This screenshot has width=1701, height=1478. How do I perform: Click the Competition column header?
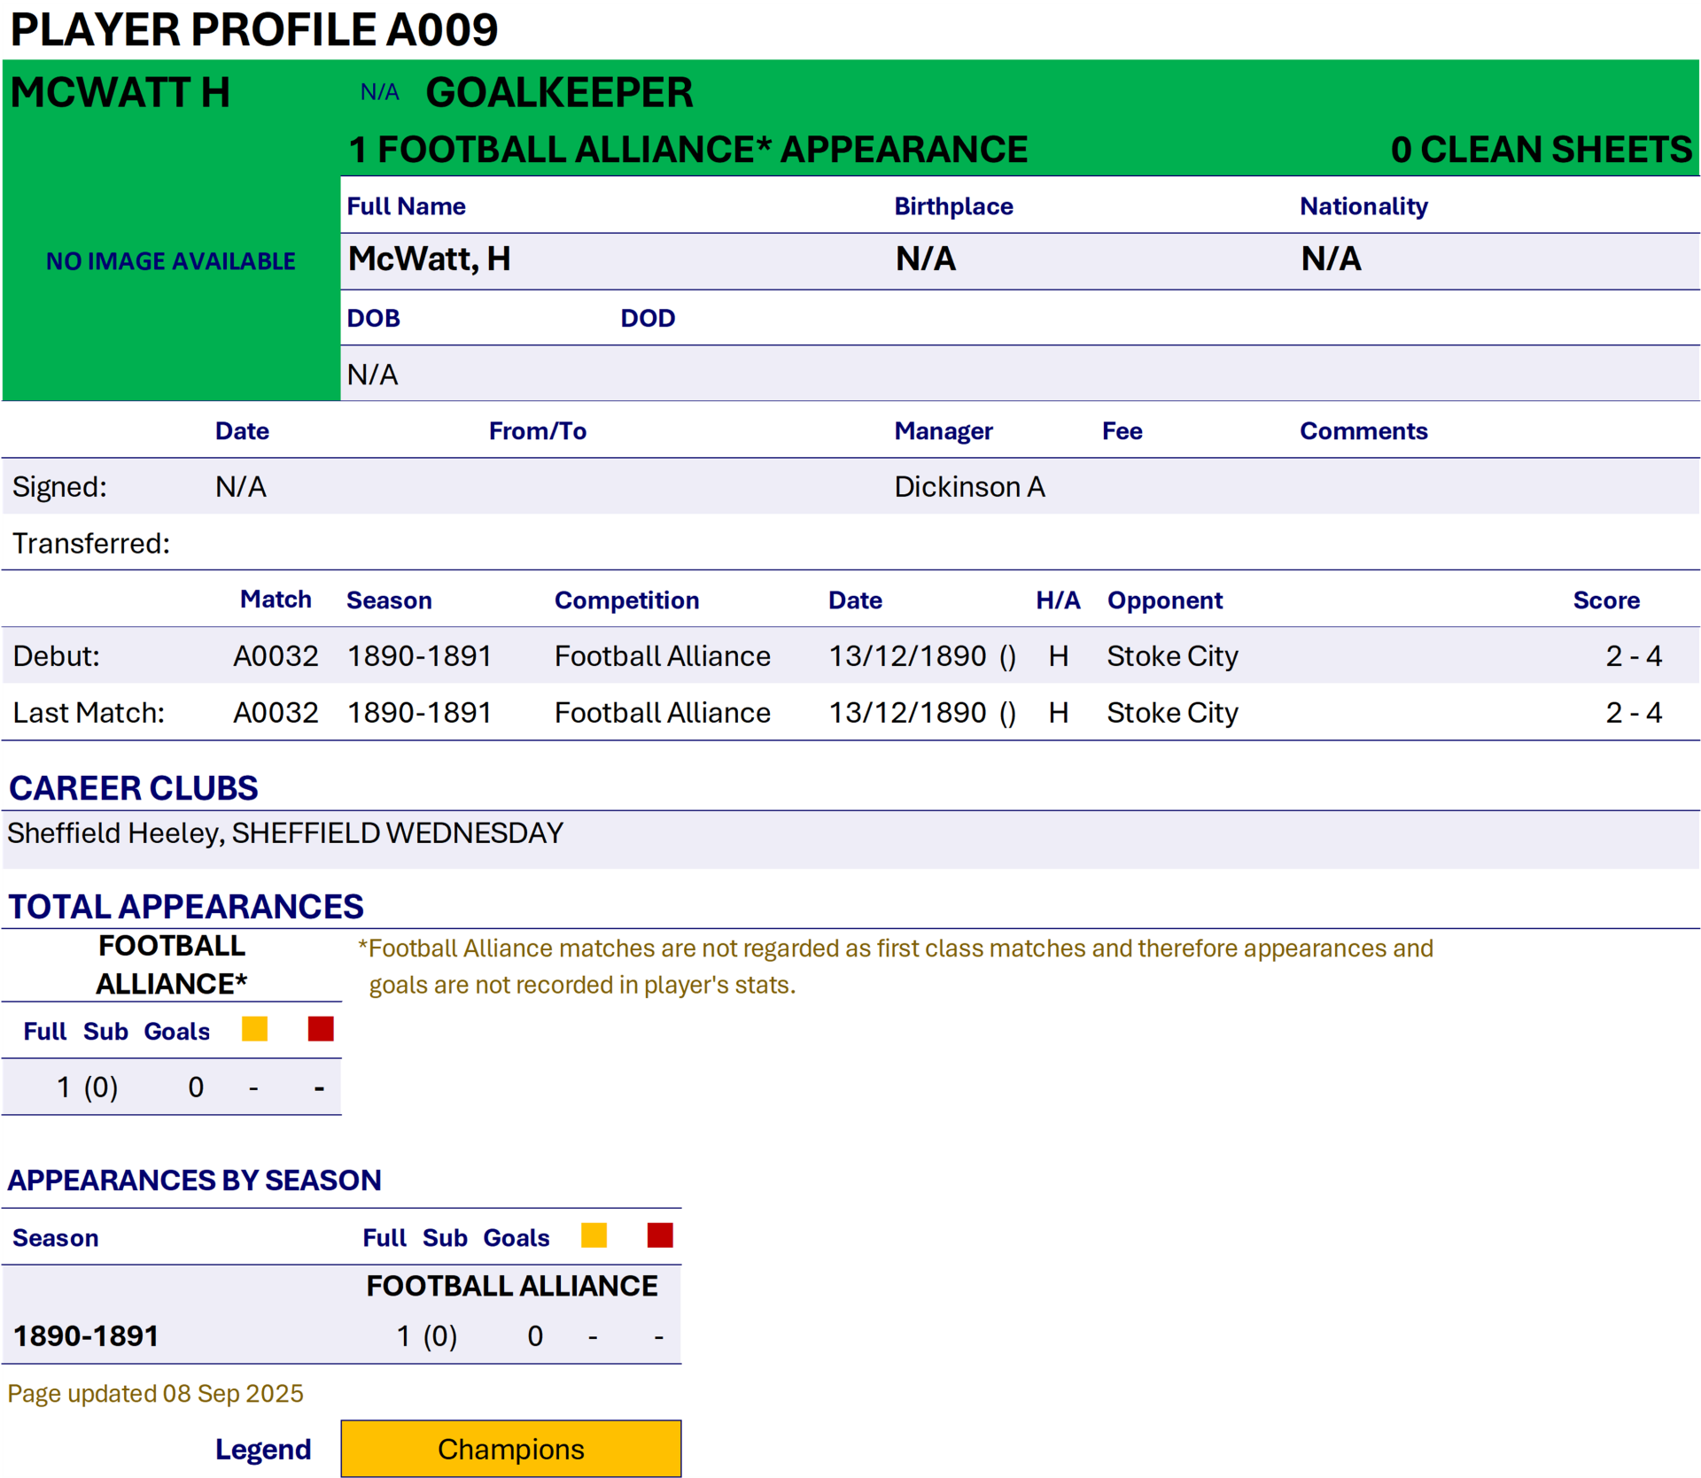626,600
